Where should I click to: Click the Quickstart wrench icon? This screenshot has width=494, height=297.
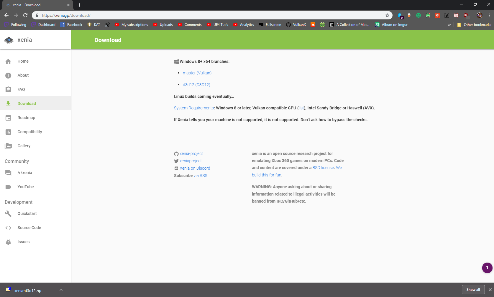8,213
